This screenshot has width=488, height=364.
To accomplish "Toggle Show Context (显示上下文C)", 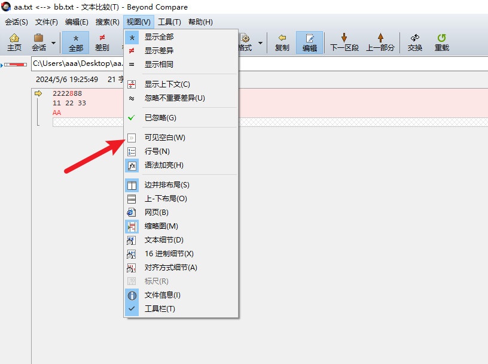I will pos(181,84).
